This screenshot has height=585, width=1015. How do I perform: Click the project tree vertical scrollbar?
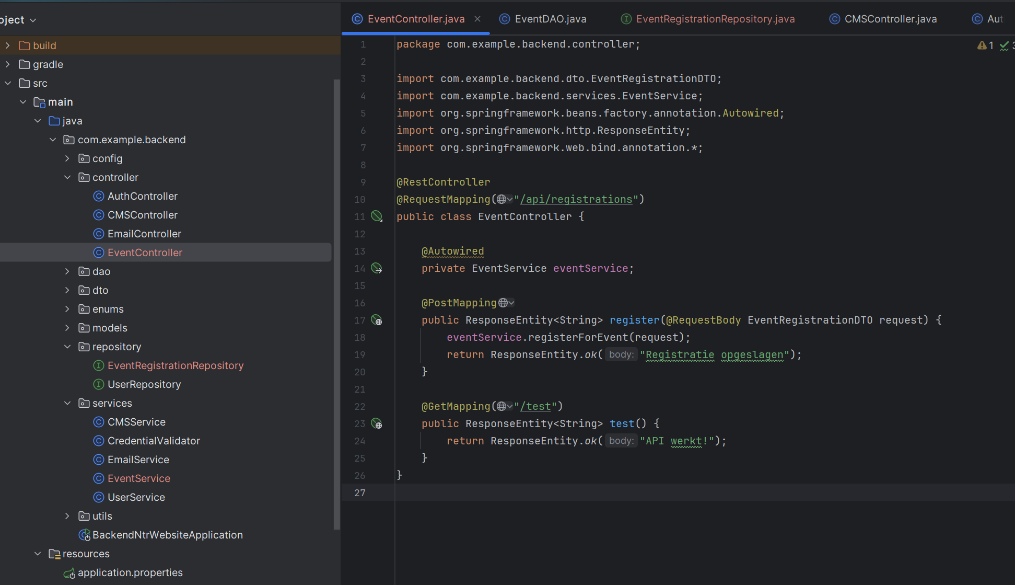[x=337, y=303]
